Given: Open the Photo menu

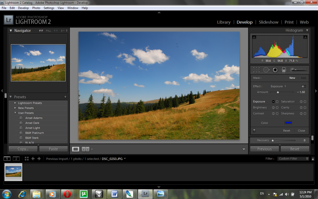Looking at the screenshot, I should point(36,8).
